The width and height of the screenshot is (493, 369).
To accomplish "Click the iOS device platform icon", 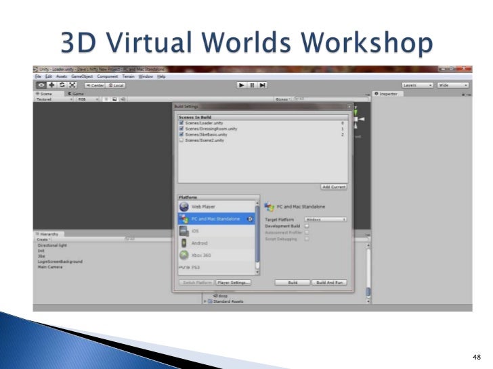I will pyautogui.click(x=184, y=231).
